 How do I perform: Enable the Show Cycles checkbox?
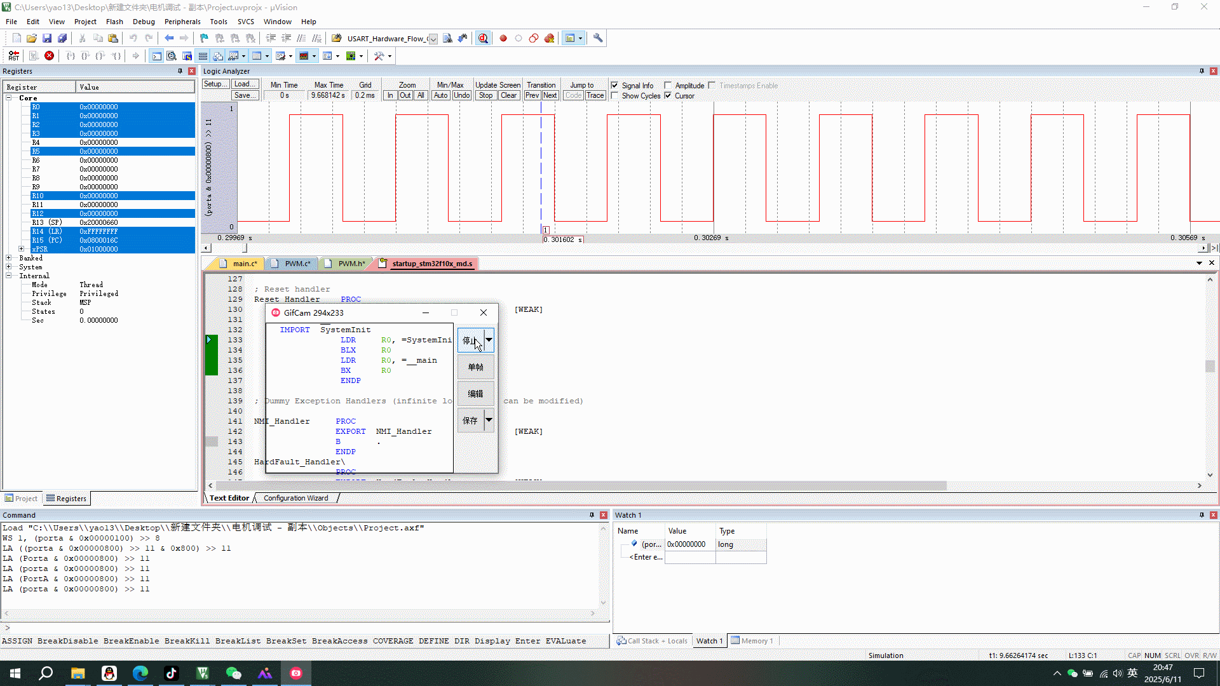pyautogui.click(x=614, y=96)
